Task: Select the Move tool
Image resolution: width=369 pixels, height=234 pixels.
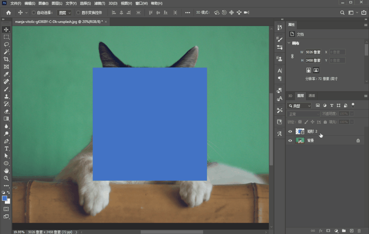Action: pos(6,29)
